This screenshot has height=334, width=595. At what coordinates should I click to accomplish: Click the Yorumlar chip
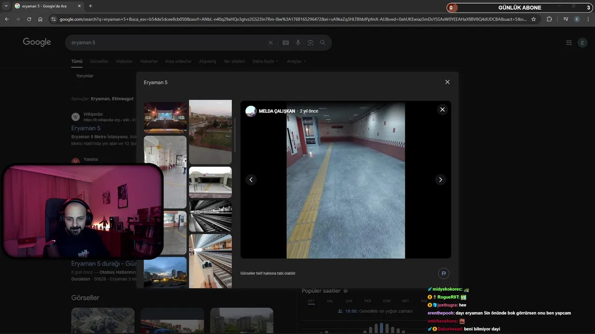pos(85,76)
